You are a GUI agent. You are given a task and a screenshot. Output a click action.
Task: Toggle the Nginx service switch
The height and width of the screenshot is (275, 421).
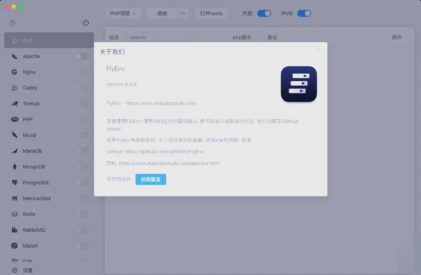82,72
